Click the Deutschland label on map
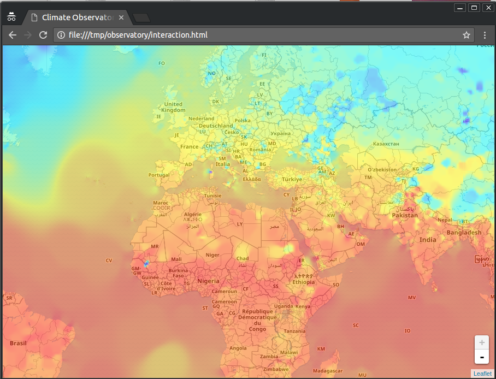Viewport: 496px width, 379px height. [216, 126]
